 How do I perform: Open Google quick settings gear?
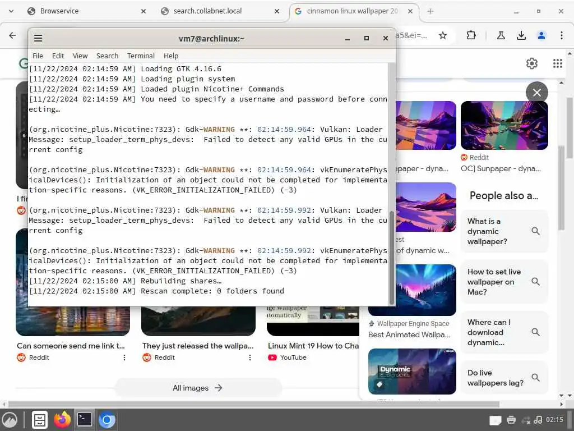click(532, 63)
